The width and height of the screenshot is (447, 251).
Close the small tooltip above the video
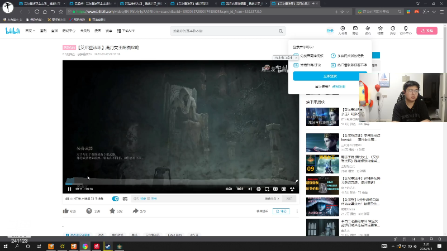296,58
